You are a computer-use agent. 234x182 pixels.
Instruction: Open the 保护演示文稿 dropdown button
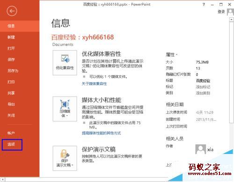click(65, 158)
